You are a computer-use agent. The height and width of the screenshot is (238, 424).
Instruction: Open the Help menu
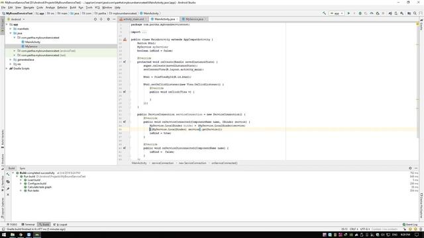pyautogui.click(x=117, y=7)
